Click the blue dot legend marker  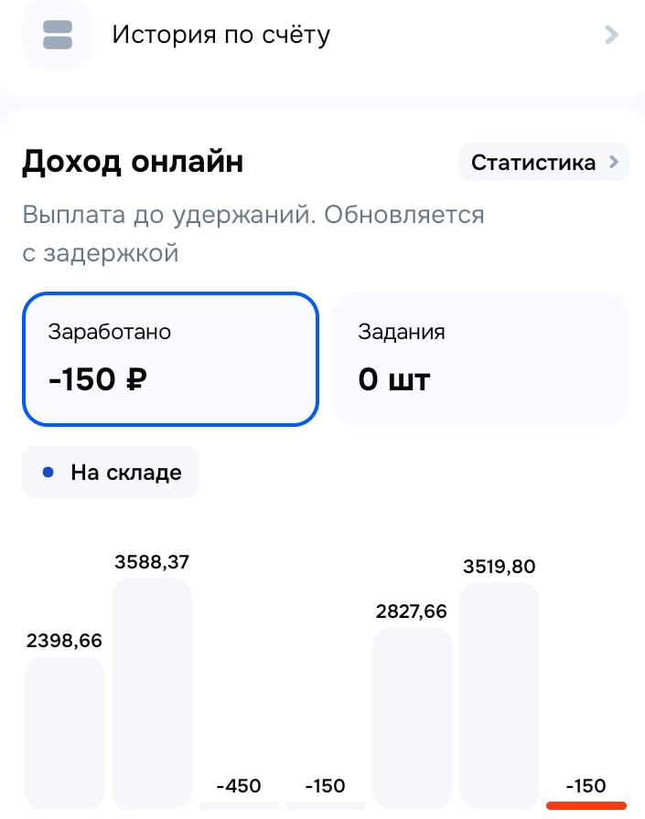[48, 473]
